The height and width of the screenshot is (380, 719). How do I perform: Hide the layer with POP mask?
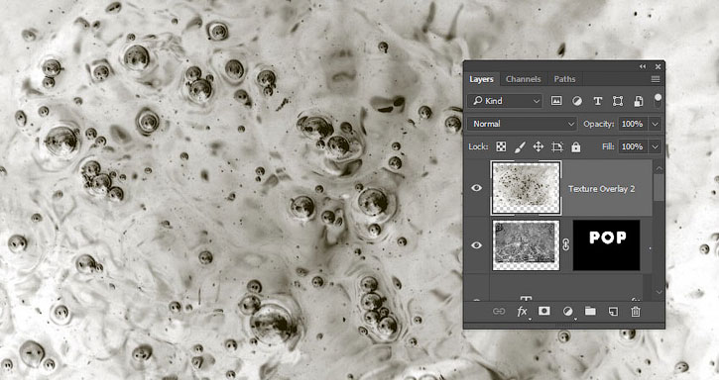[x=476, y=245]
